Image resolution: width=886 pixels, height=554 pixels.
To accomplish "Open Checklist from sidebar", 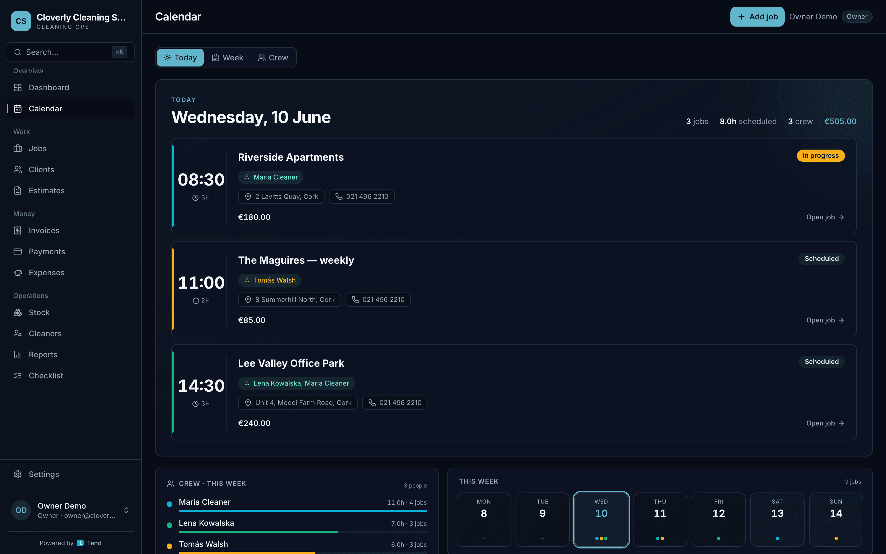I will (x=71, y=376).
